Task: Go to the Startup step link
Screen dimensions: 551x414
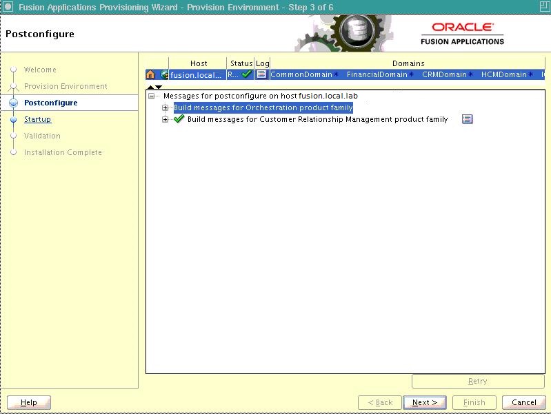Action: tap(38, 119)
